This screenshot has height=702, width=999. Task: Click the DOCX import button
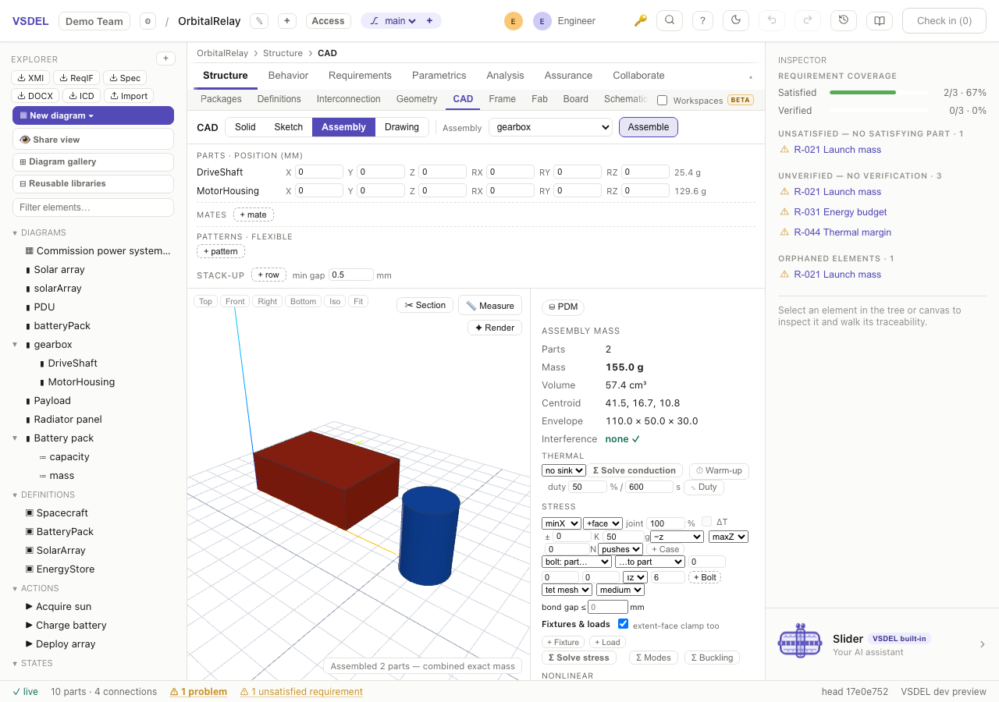coord(36,96)
